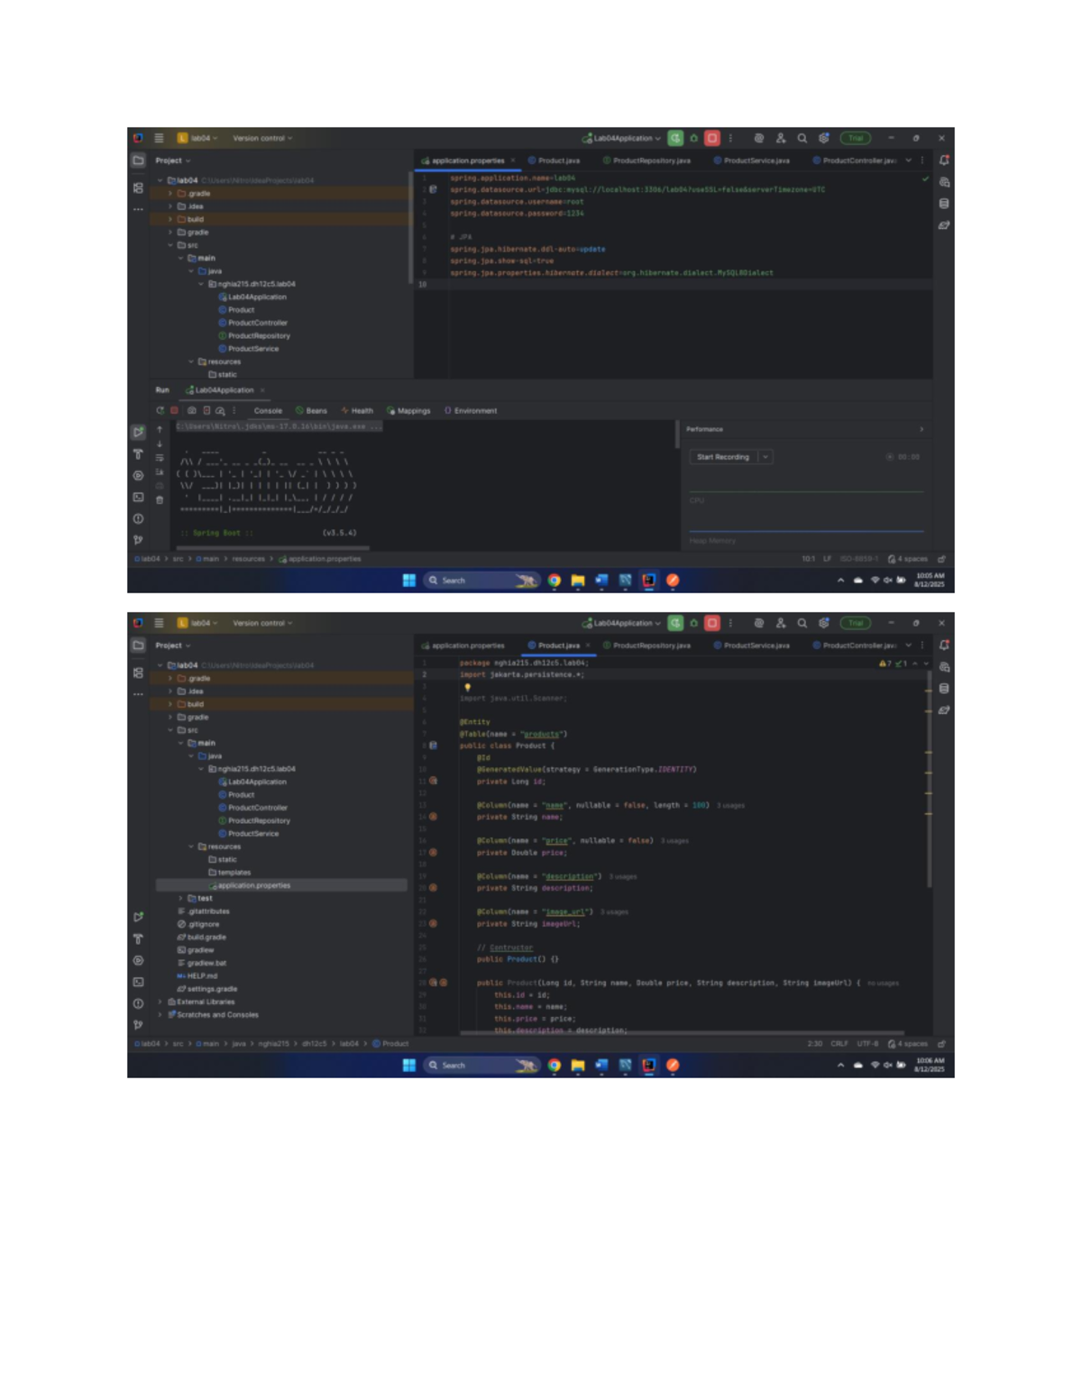Viewport: 1082px width, 1400px height.
Task: Click the gutter icon beside 'private String name'
Action: (433, 817)
